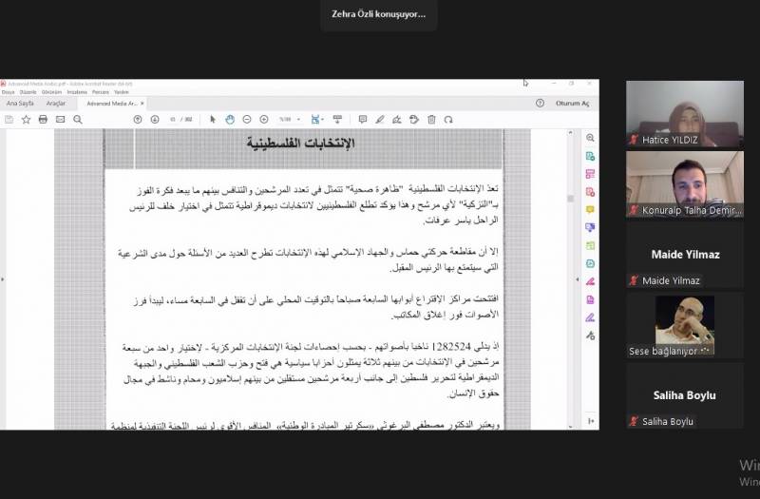The width and height of the screenshot is (760, 499).
Task: Zoom in using the plus circle button
Action: coord(263,119)
